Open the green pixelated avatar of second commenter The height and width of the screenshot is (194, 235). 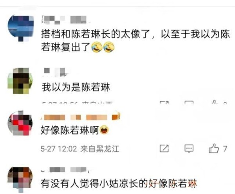point(20,81)
